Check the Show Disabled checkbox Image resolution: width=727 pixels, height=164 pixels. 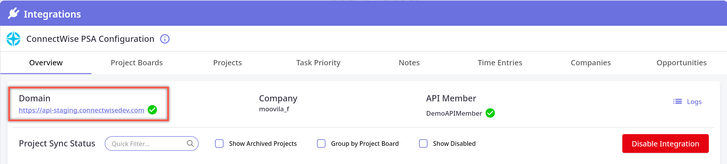pos(423,143)
